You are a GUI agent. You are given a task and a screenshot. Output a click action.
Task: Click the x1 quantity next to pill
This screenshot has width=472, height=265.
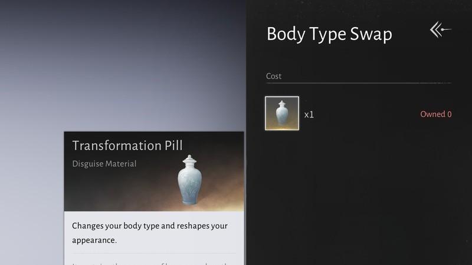(309, 115)
